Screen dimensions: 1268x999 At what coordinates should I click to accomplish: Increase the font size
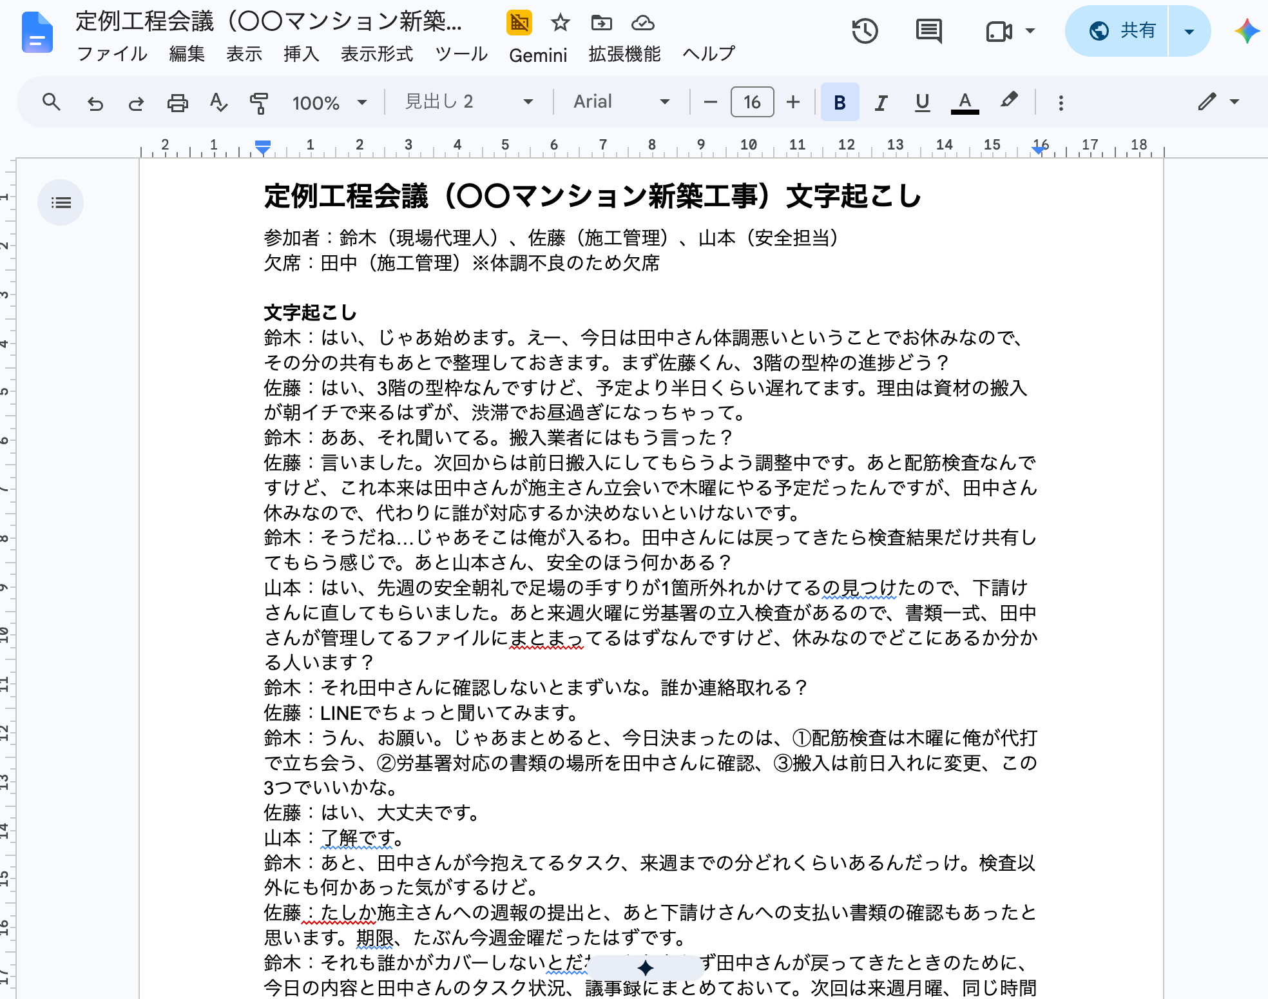point(793,102)
